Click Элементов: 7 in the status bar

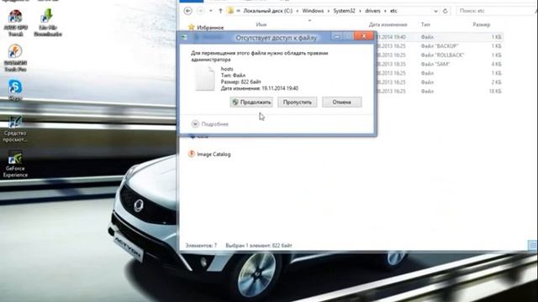click(x=201, y=246)
